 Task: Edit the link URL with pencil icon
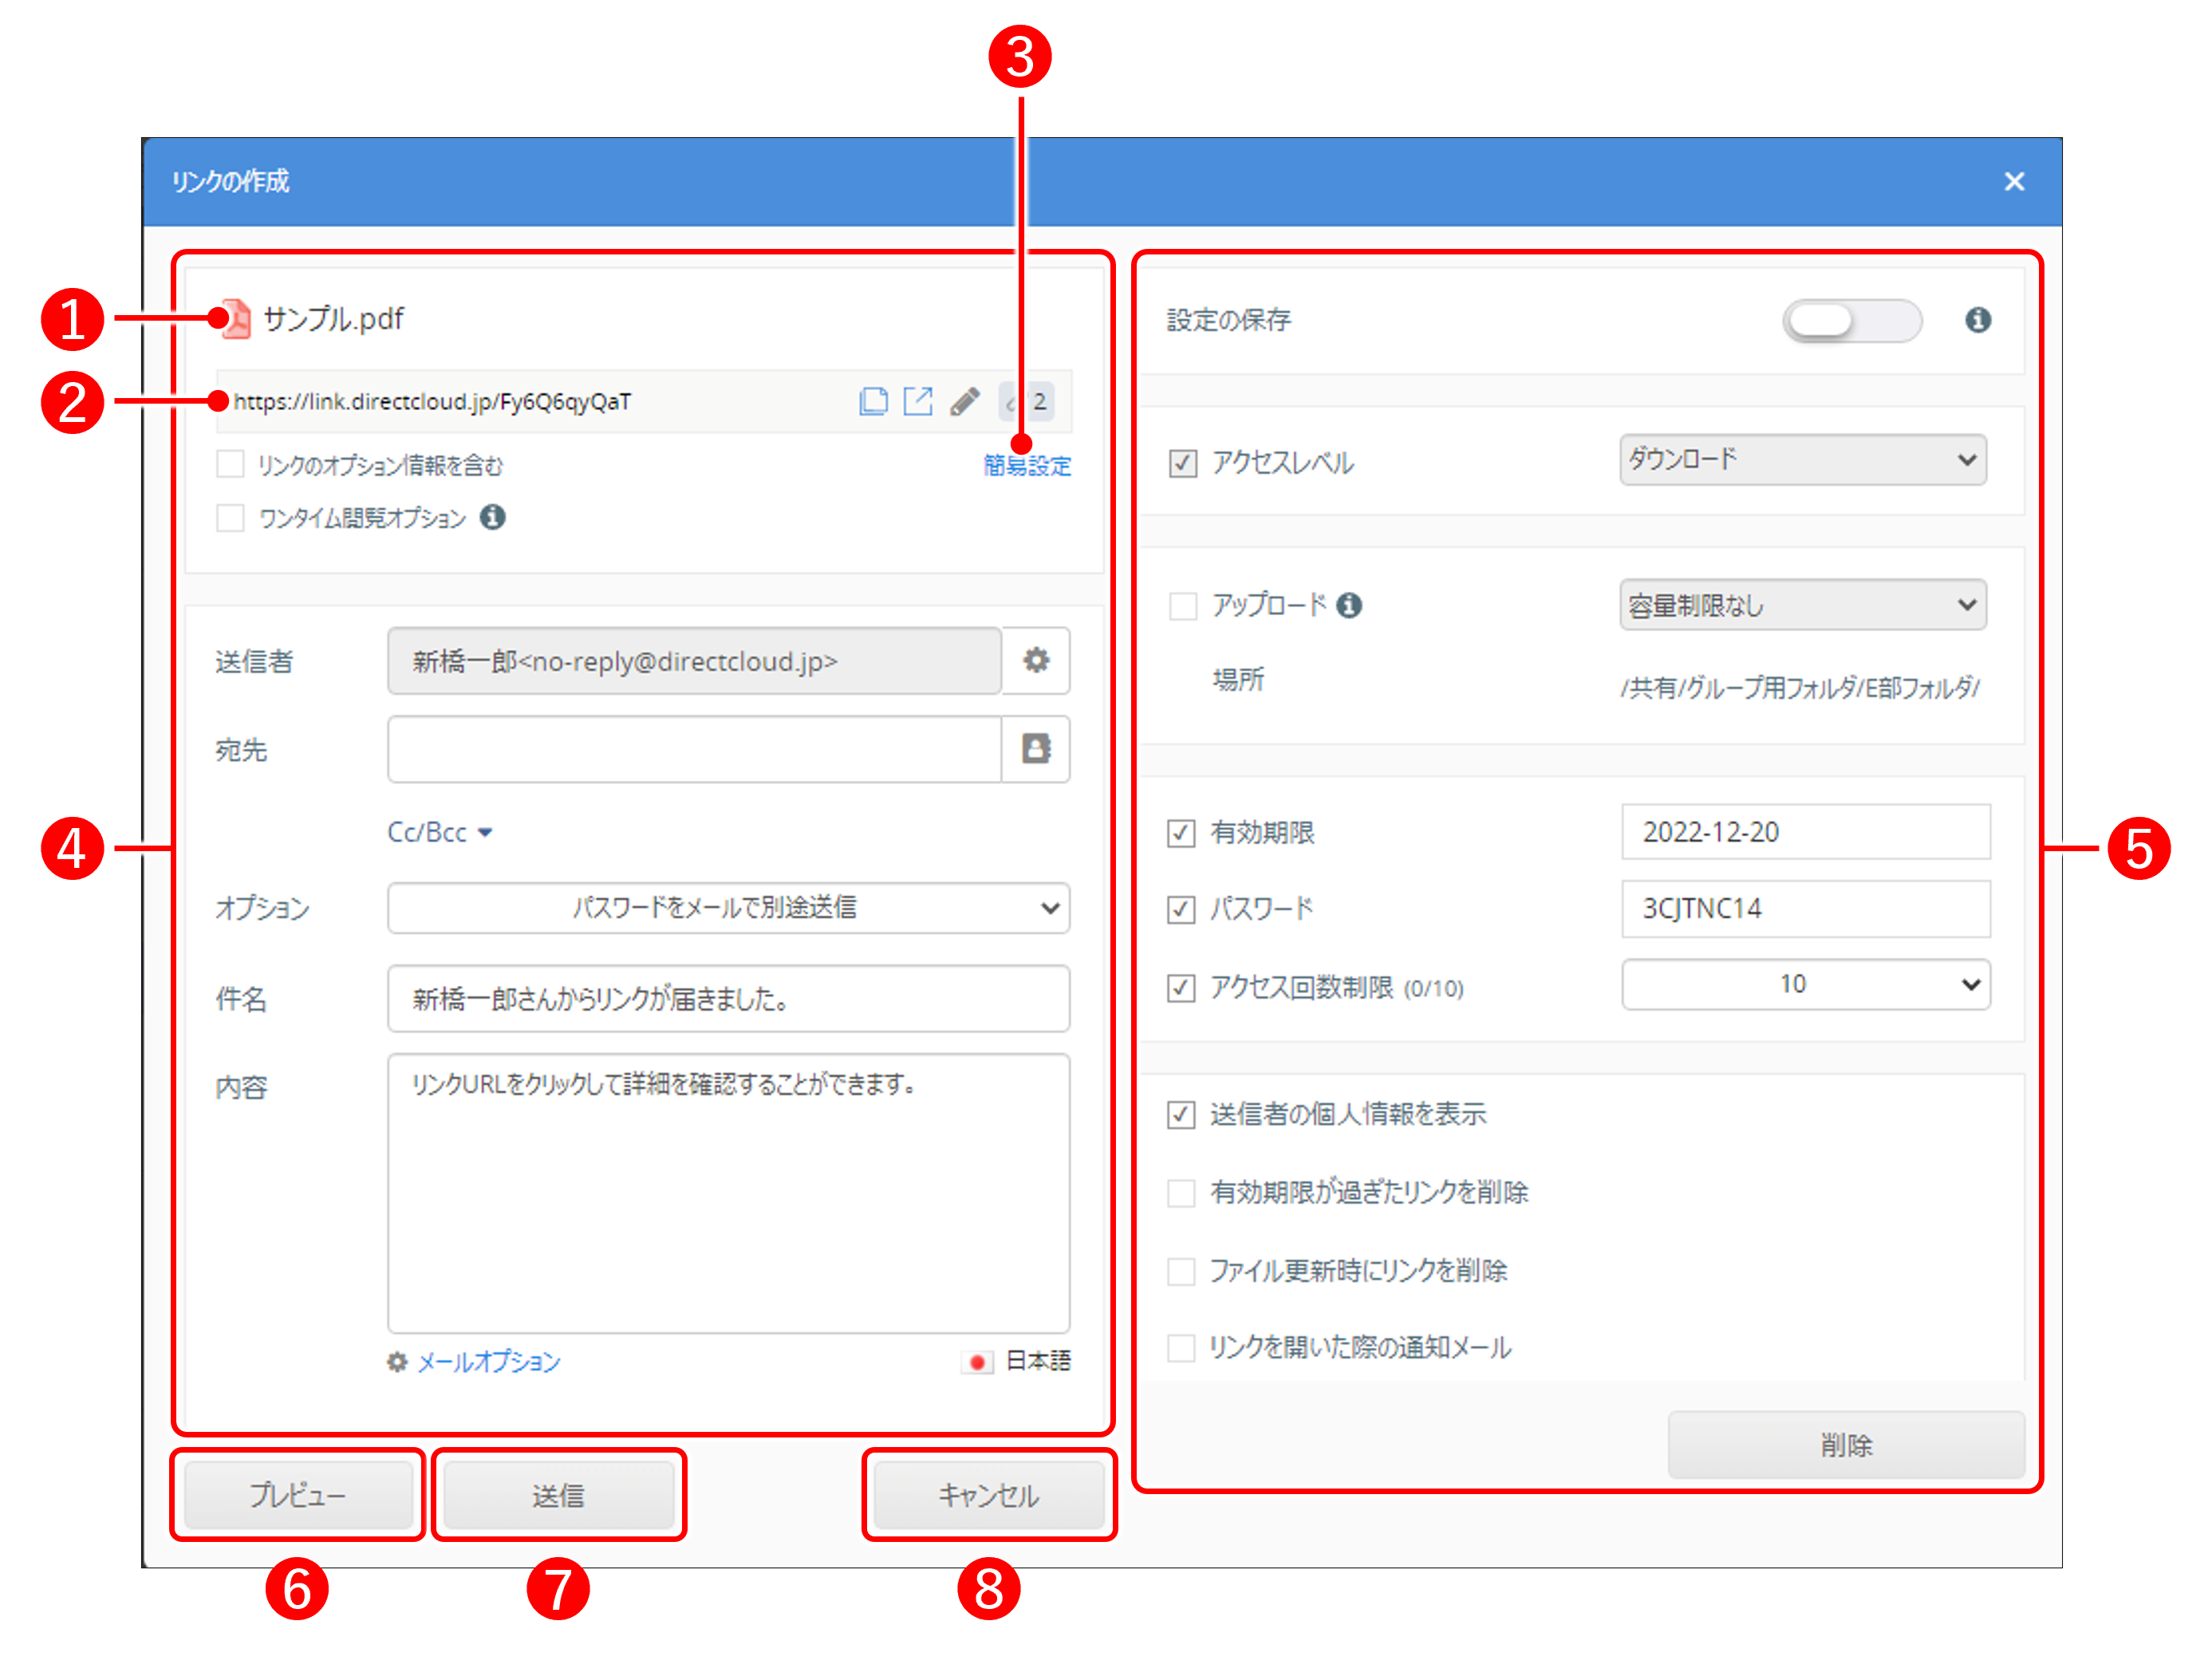(965, 401)
